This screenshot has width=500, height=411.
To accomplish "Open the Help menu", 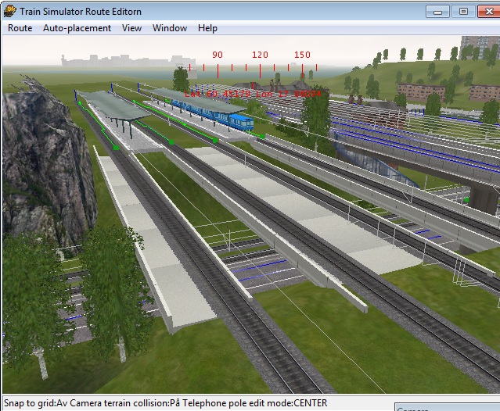I will 207,28.
